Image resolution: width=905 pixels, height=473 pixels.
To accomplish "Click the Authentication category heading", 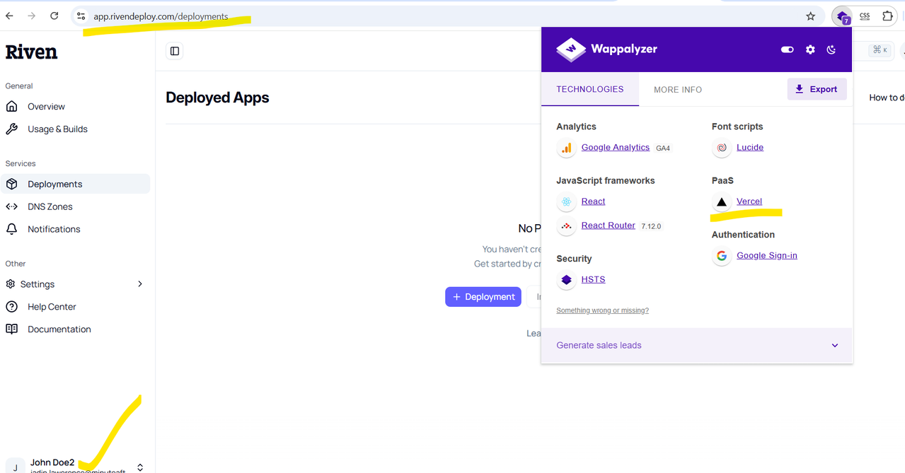I will pos(743,235).
